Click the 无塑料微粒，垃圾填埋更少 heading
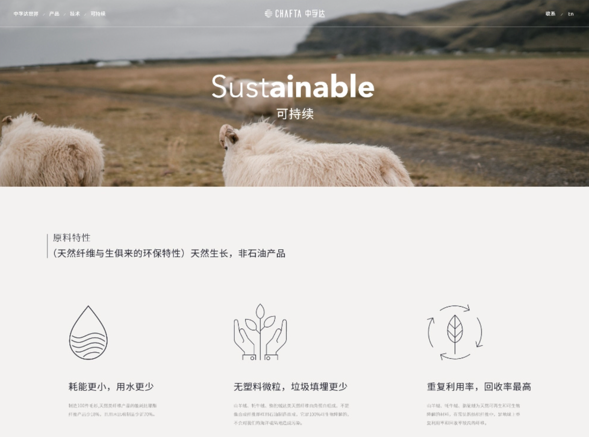Image resolution: width=589 pixels, height=437 pixels. coord(291,386)
